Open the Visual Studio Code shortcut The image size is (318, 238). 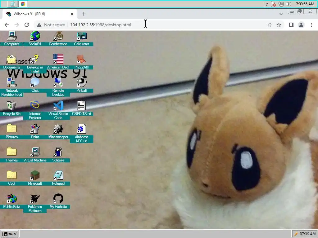(58, 110)
